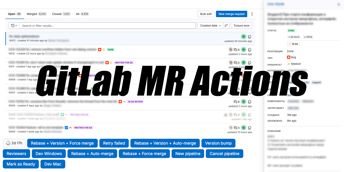Copy branch icon for MR !9412
This screenshot has height=172, width=344.
[250, 50]
